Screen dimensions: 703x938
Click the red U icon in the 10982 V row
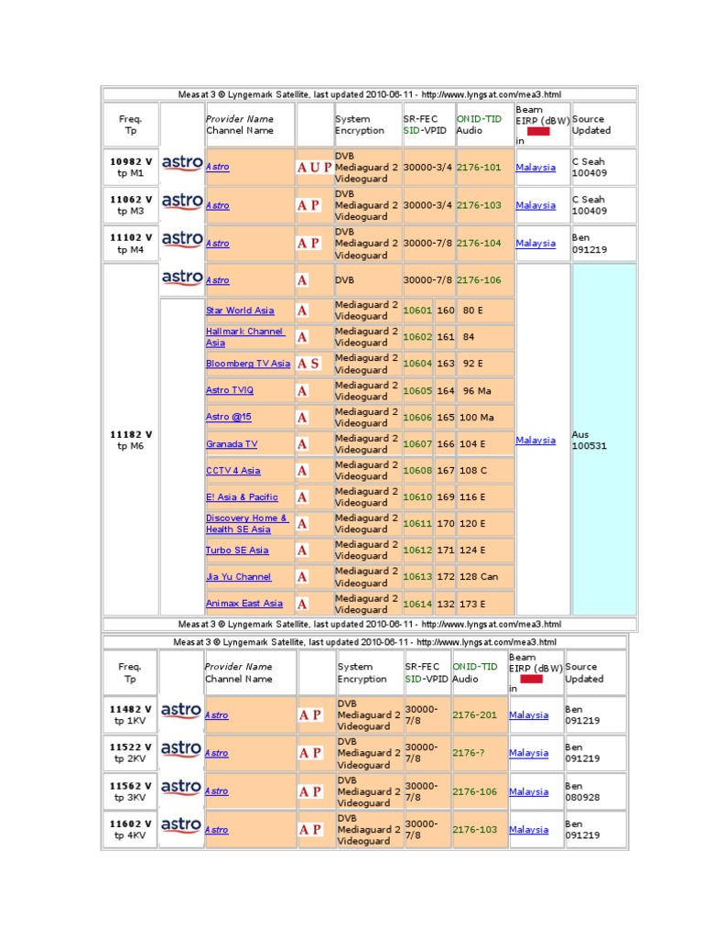pyautogui.click(x=315, y=168)
